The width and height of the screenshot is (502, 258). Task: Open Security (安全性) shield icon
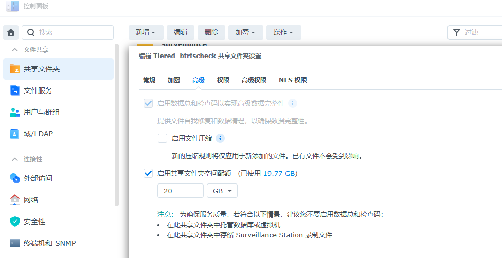click(x=15, y=222)
